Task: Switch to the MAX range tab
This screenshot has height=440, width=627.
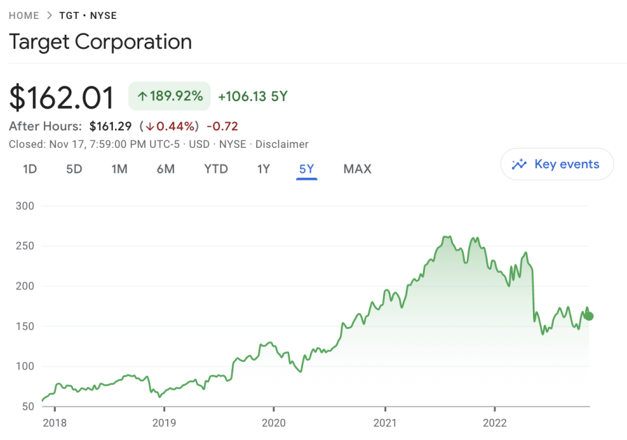Action: 357,169
